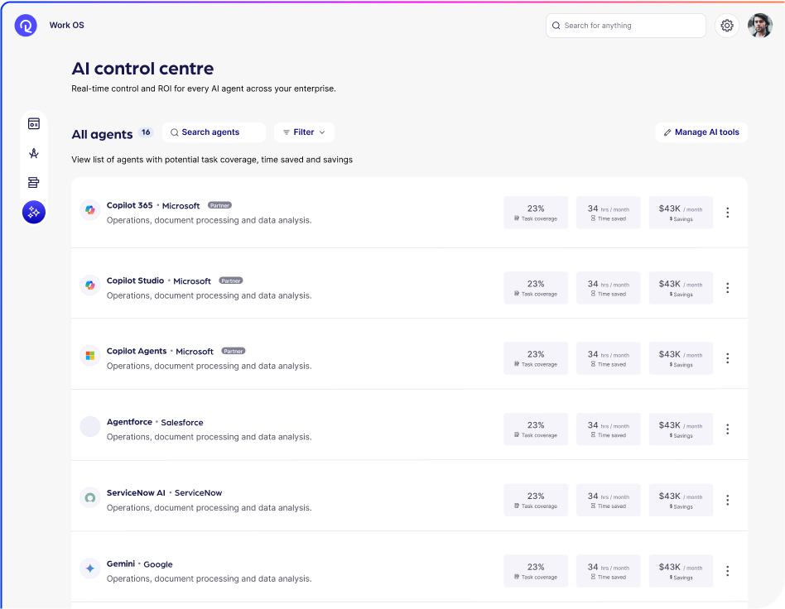
Task: Open the options menu for Copilot Studio
Action: pos(727,288)
